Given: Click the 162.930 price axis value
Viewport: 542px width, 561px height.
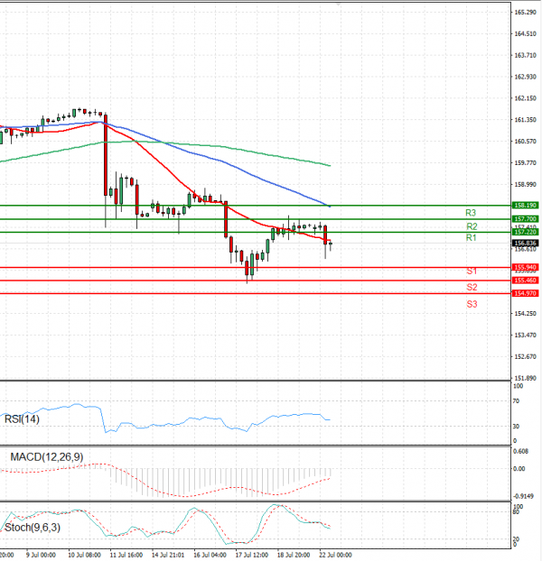Looking at the screenshot, I should tap(525, 77).
